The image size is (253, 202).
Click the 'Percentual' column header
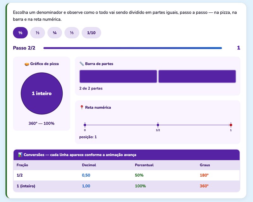144,165
